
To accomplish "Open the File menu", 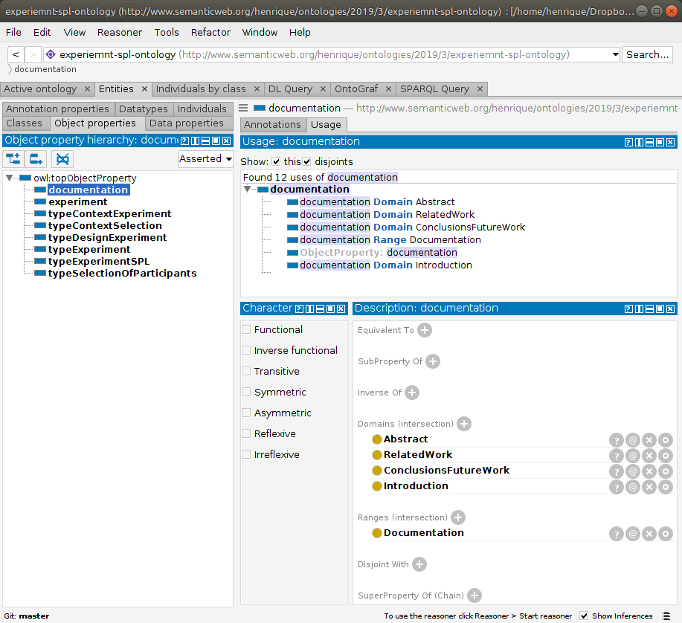I will [x=13, y=32].
